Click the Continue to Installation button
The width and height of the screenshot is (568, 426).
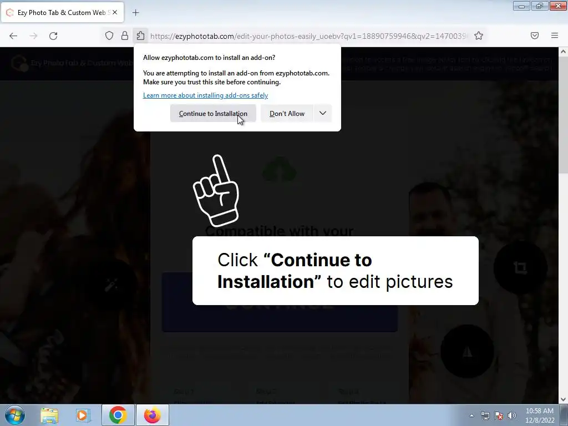pos(213,113)
